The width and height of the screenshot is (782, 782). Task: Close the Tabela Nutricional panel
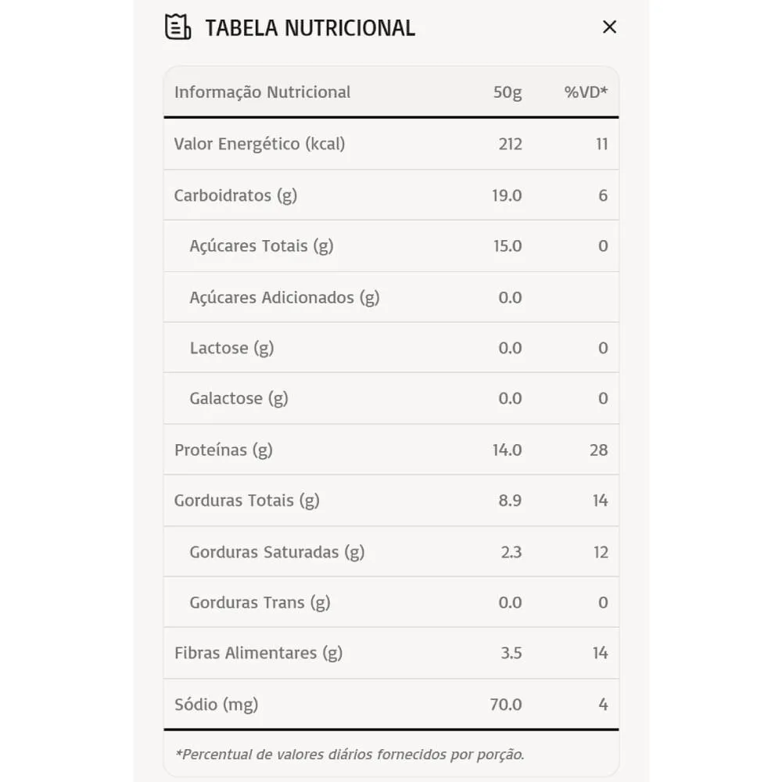(609, 27)
